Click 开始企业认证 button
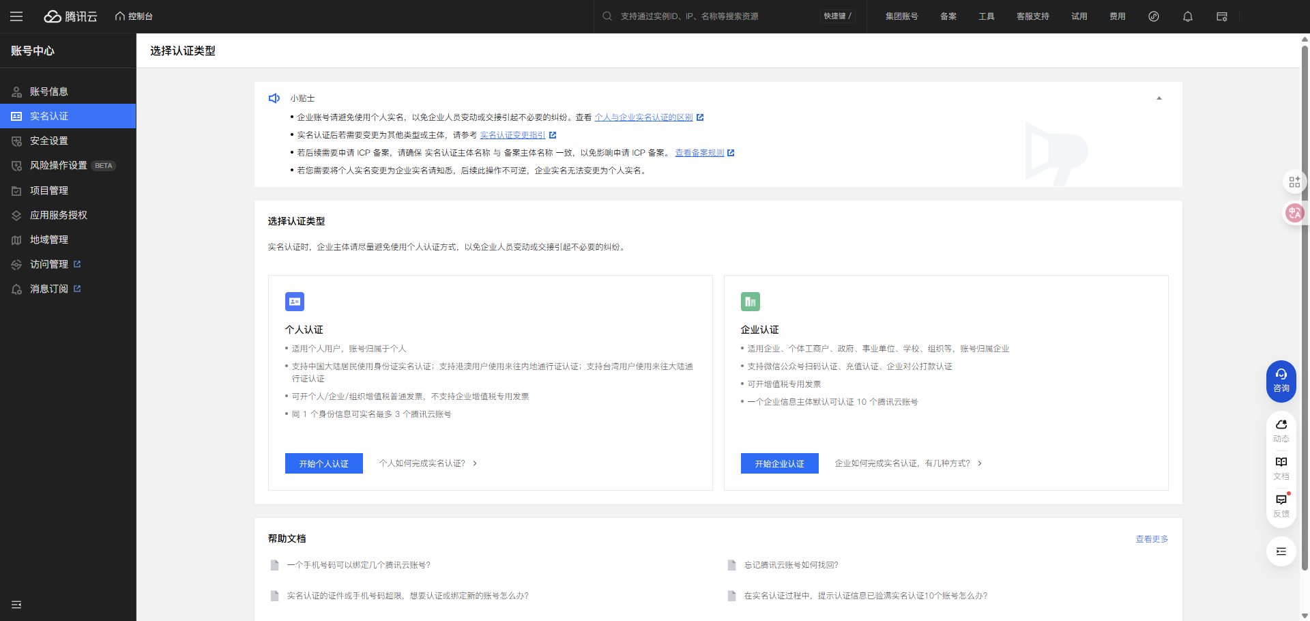 [779, 463]
